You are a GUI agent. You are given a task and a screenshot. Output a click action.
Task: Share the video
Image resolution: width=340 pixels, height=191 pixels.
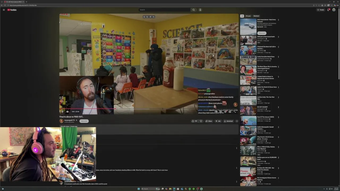tap(209, 121)
